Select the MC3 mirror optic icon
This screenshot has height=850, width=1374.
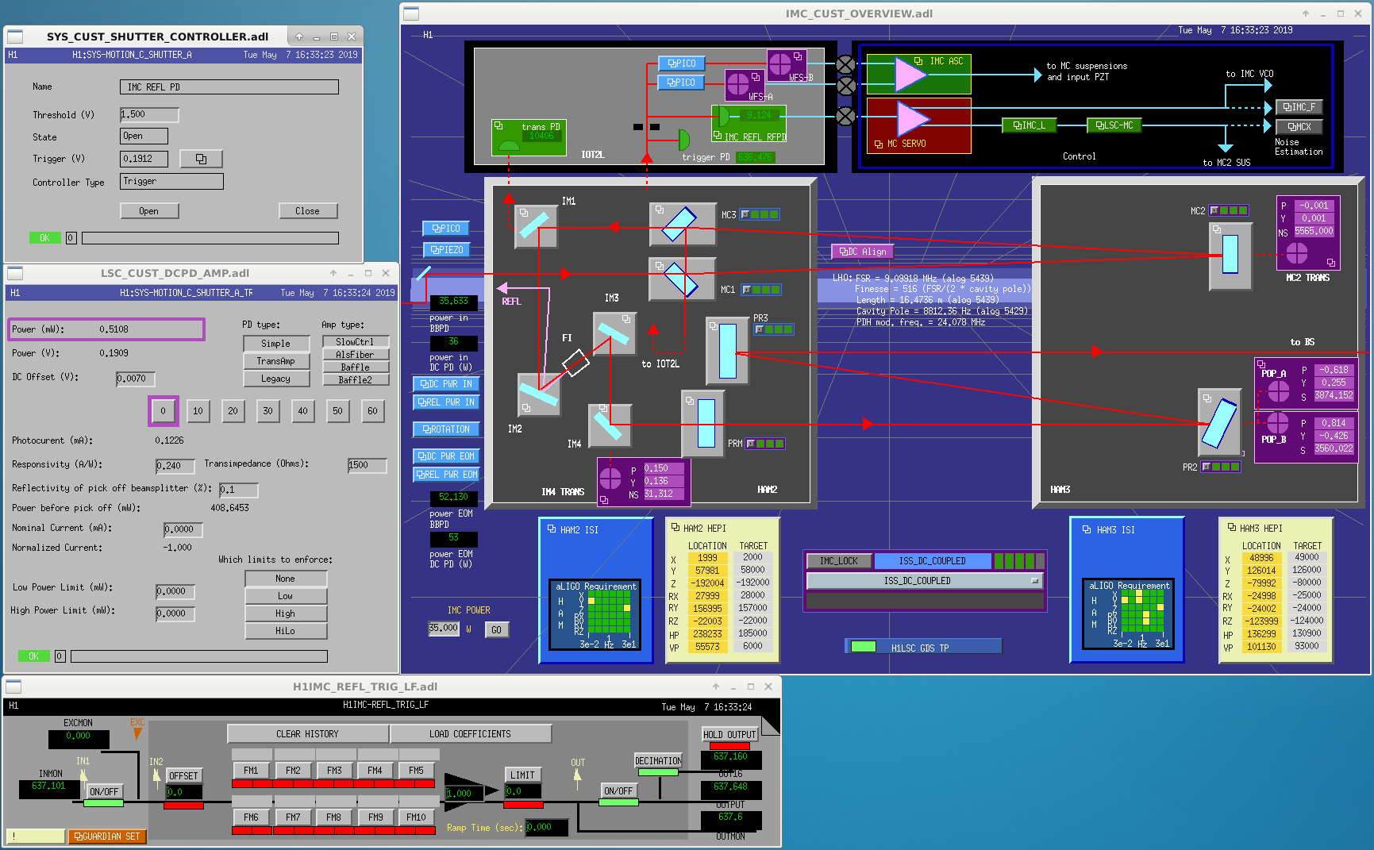point(679,225)
